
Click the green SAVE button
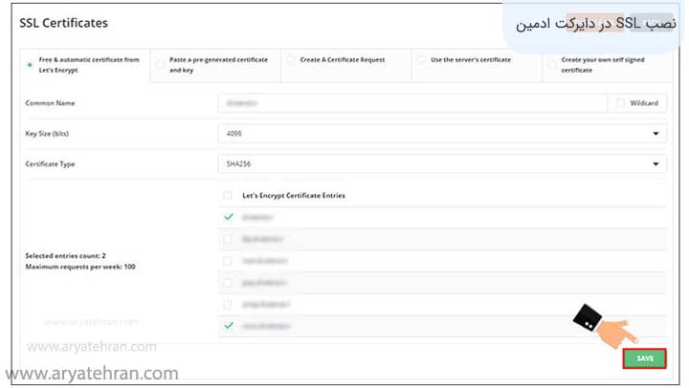[x=644, y=358]
